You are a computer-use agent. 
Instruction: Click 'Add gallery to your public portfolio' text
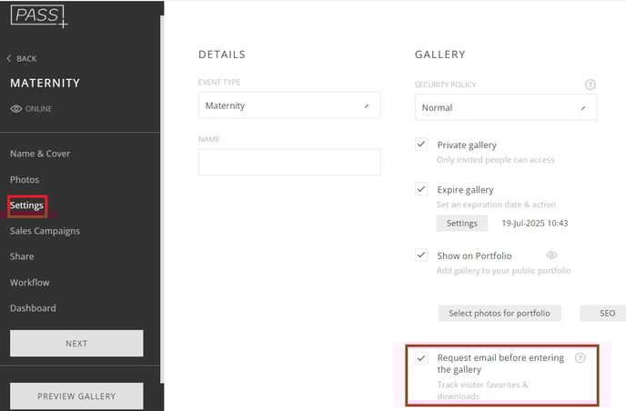click(503, 271)
